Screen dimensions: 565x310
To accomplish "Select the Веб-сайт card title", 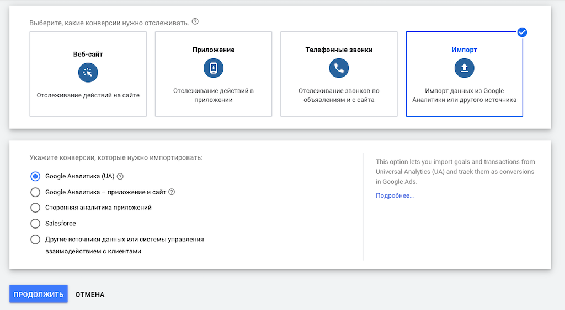I will [x=88, y=55].
